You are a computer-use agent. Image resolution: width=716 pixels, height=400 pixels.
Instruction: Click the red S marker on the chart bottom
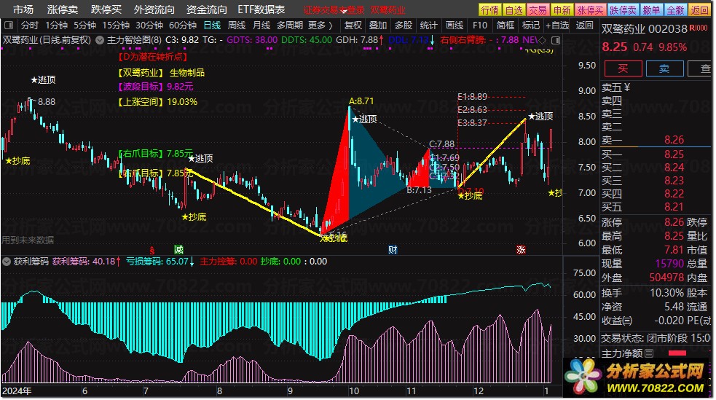[152, 250]
